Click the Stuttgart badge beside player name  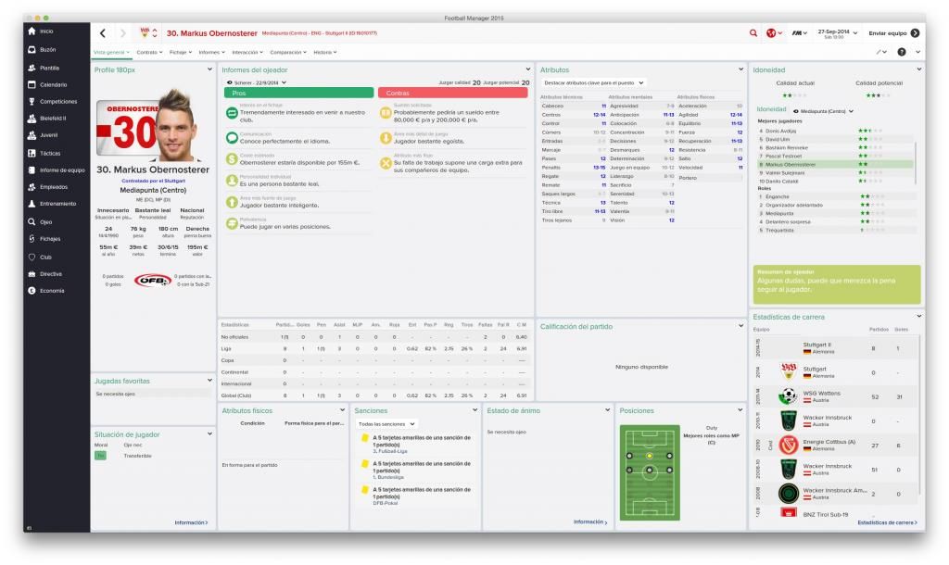point(145,32)
